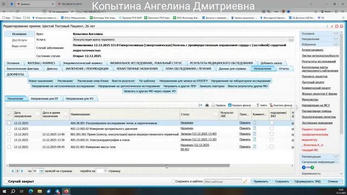Click blue signal information indicator icon
This screenshot has height=195, width=347.
[x=304, y=167]
